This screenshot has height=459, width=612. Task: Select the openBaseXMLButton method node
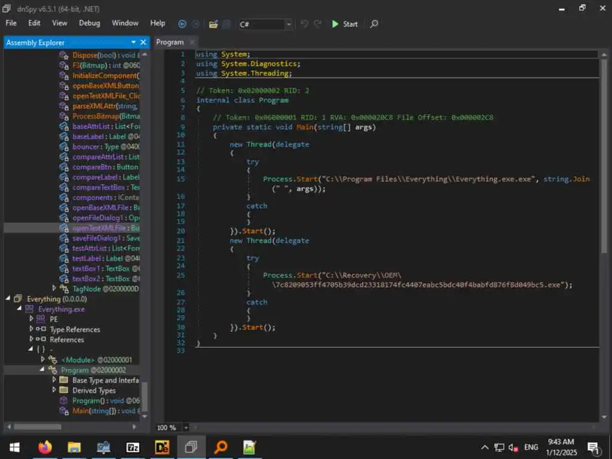pos(105,86)
